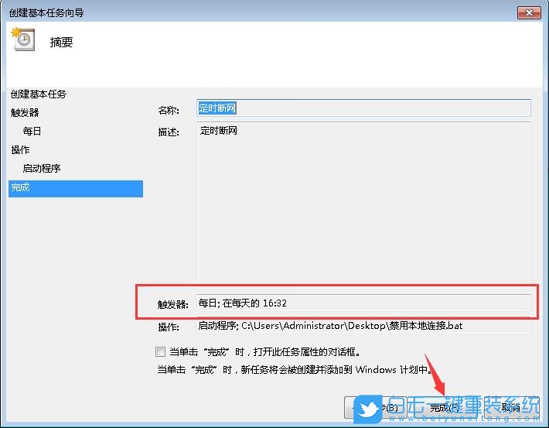Click the 名称: label
549x428 pixels.
[169, 111]
